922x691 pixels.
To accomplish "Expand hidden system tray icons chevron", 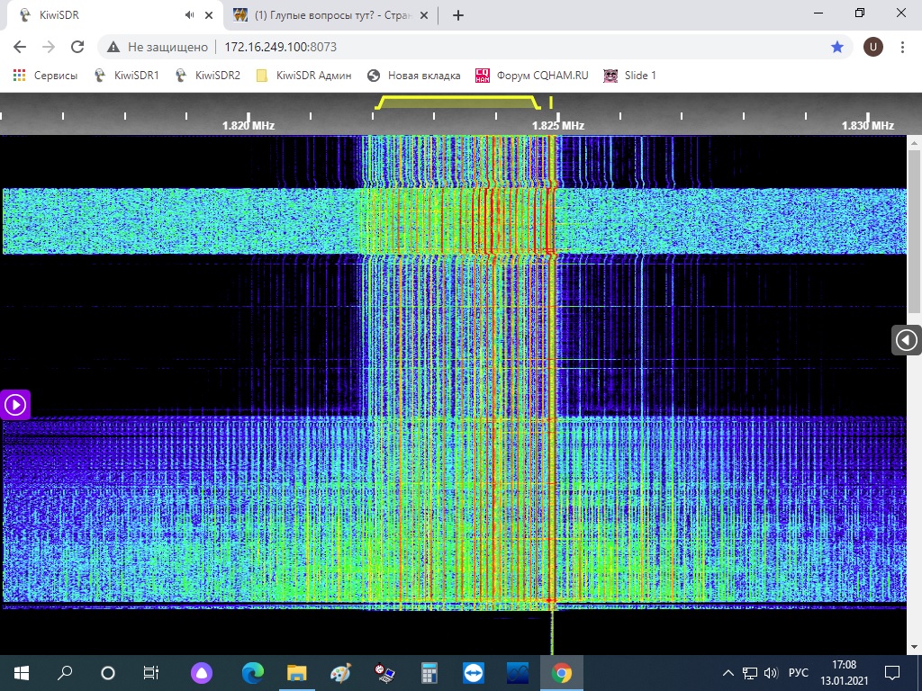I will [x=728, y=673].
